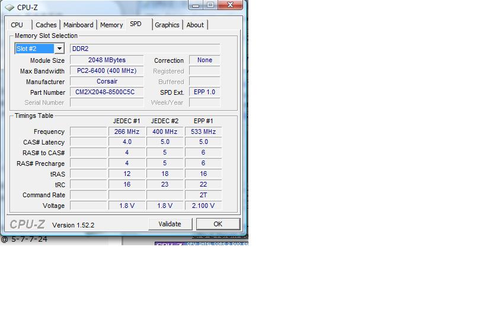Click the Max Bandwidth label

click(x=42, y=71)
